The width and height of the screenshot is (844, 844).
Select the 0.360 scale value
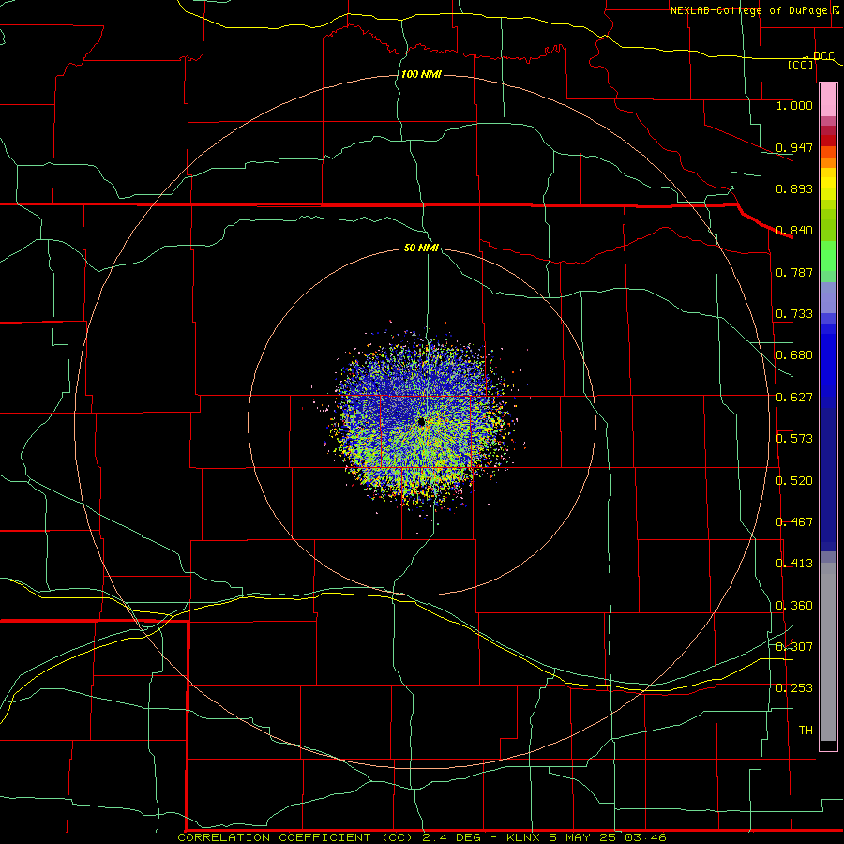[x=794, y=606]
